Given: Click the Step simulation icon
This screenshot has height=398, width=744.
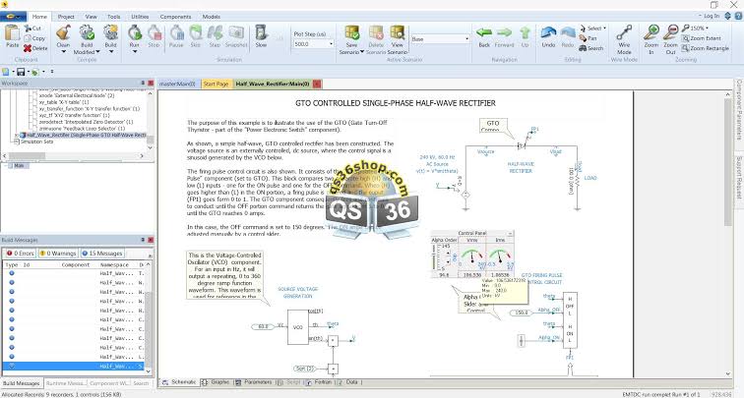Looking at the screenshot, I should [x=215, y=33].
